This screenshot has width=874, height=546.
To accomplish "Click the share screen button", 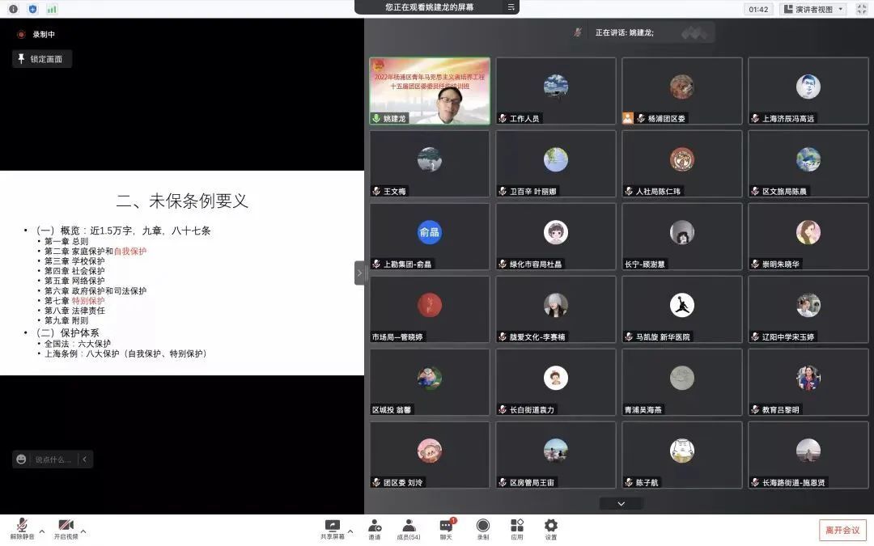I will click(x=333, y=529).
